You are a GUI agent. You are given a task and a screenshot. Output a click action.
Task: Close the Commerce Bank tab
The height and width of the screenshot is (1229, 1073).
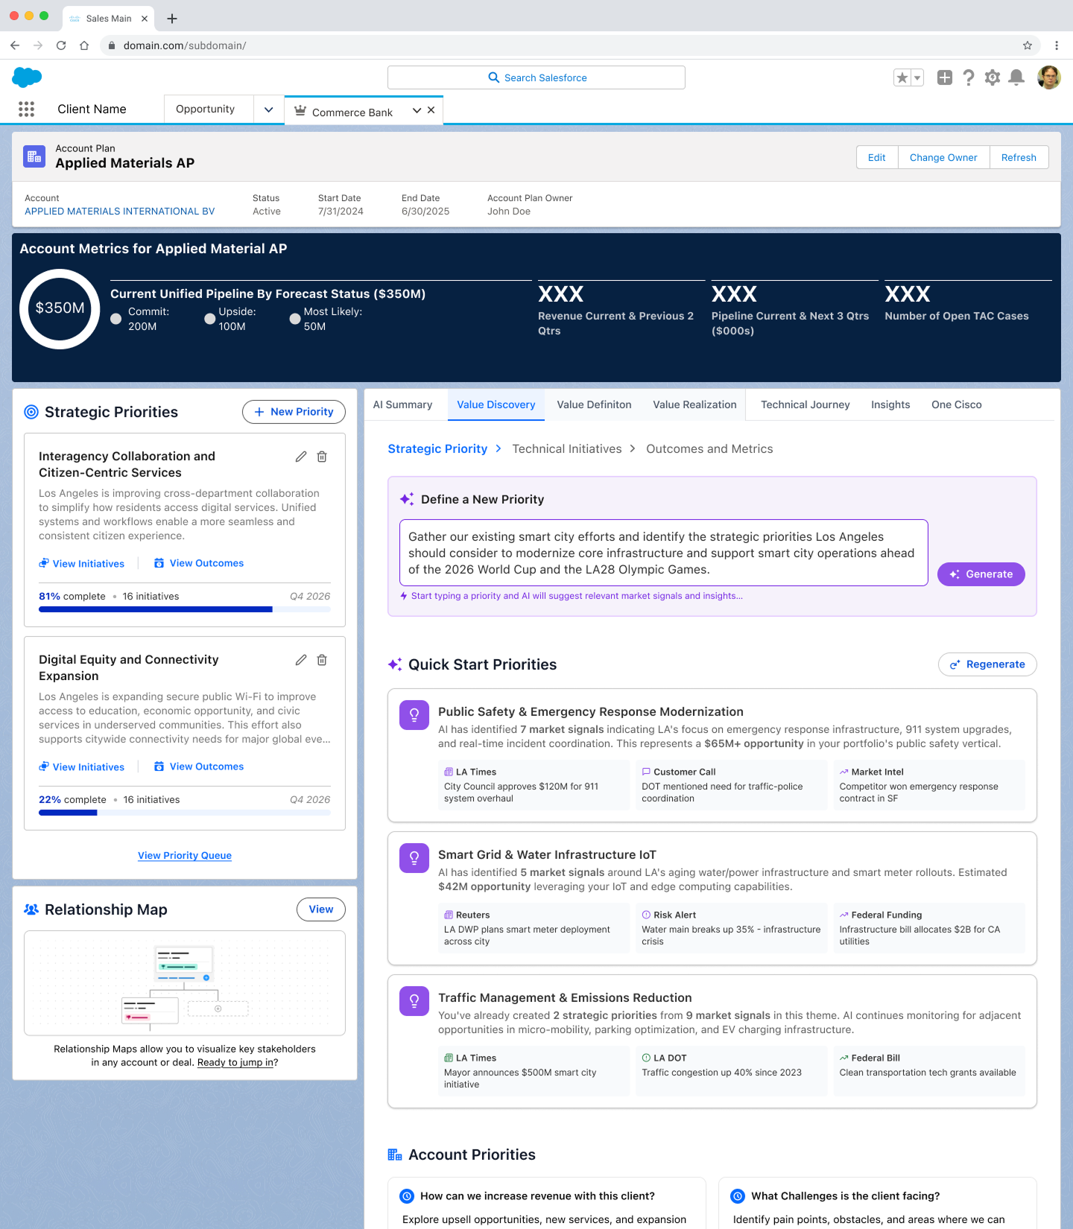pyautogui.click(x=431, y=110)
